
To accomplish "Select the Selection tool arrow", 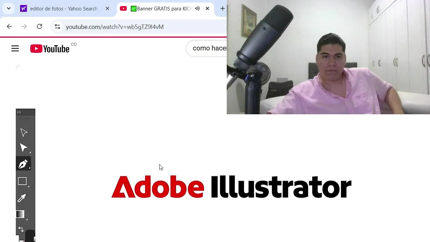I will (x=24, y=133).
